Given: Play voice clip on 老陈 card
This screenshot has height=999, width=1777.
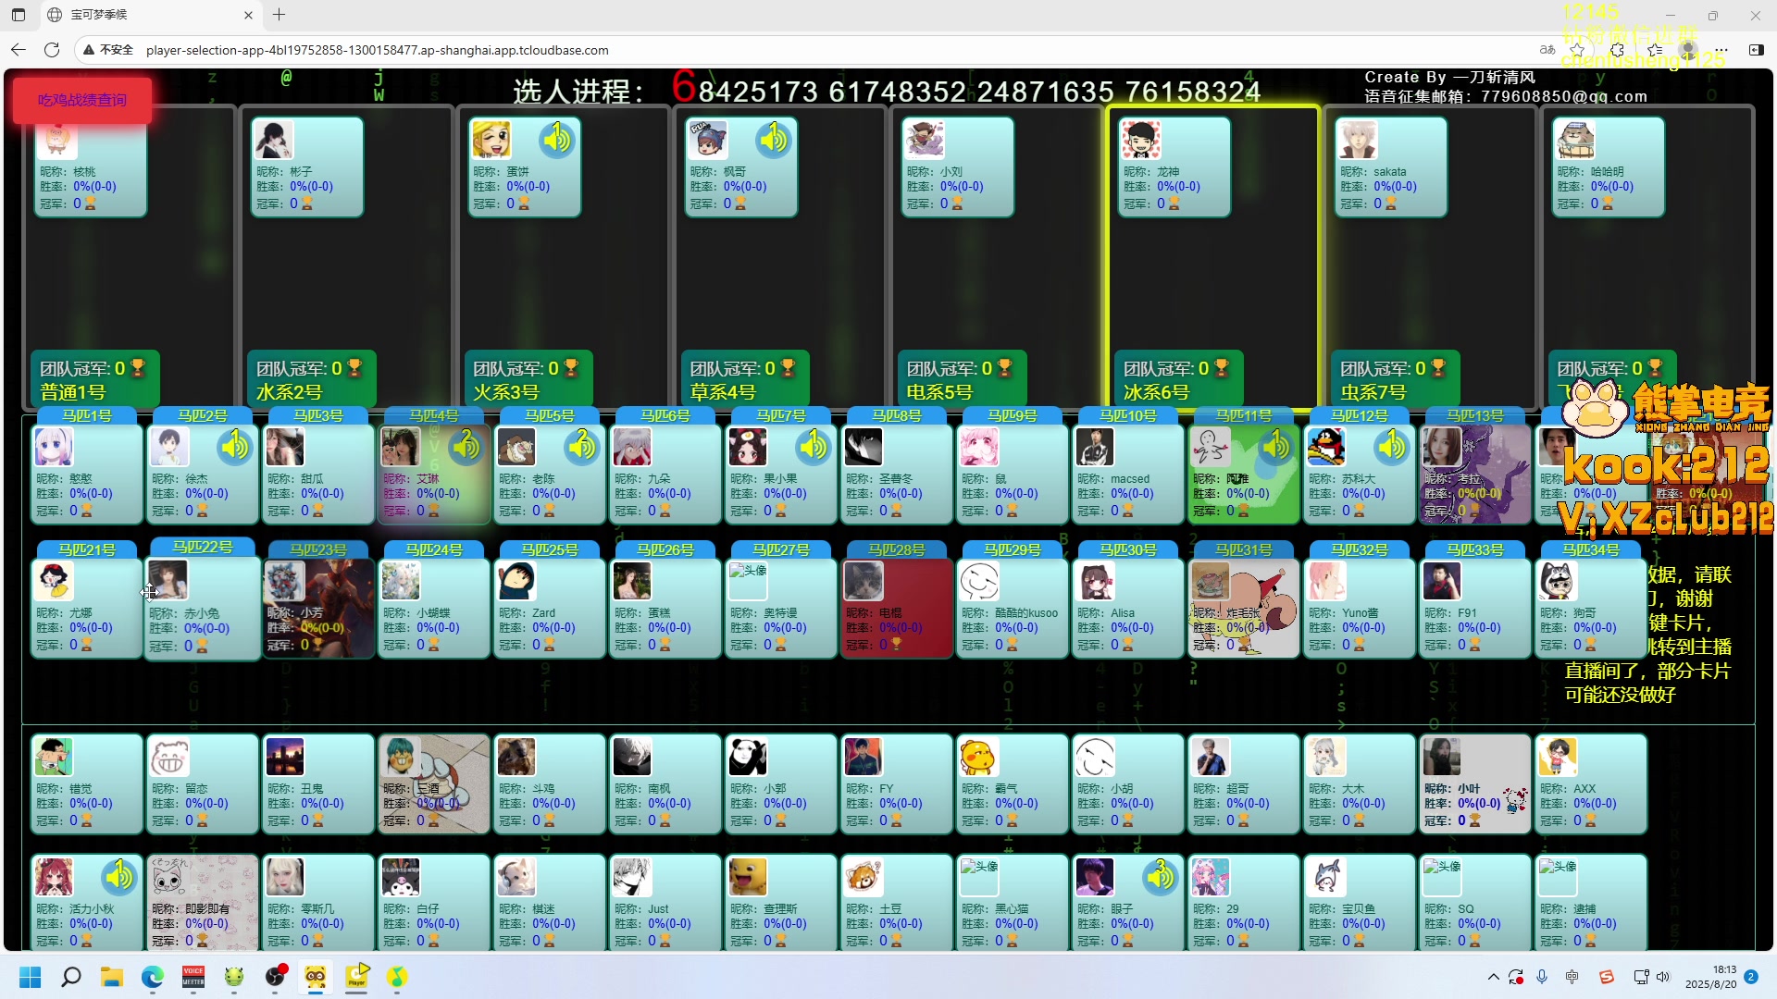Looking at the screenshot, I should 581,448.
